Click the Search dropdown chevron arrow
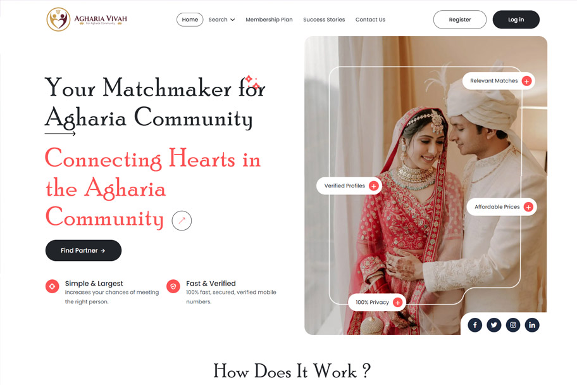 click(x=232, y=20)
